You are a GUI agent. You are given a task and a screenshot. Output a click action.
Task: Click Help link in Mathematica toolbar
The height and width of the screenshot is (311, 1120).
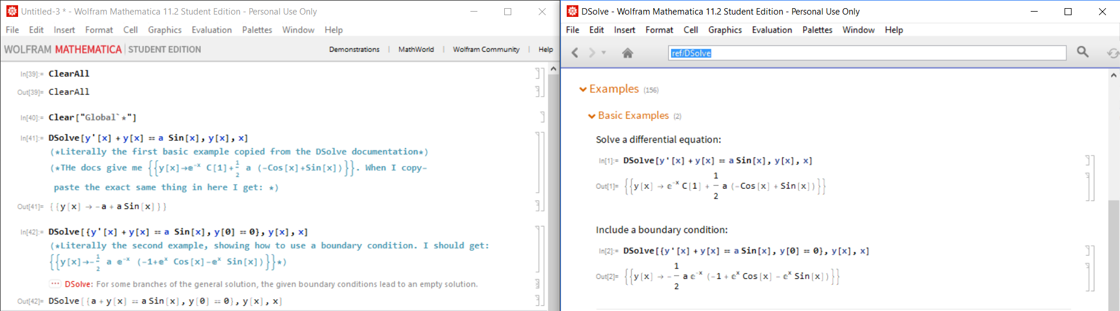point(546,50)
